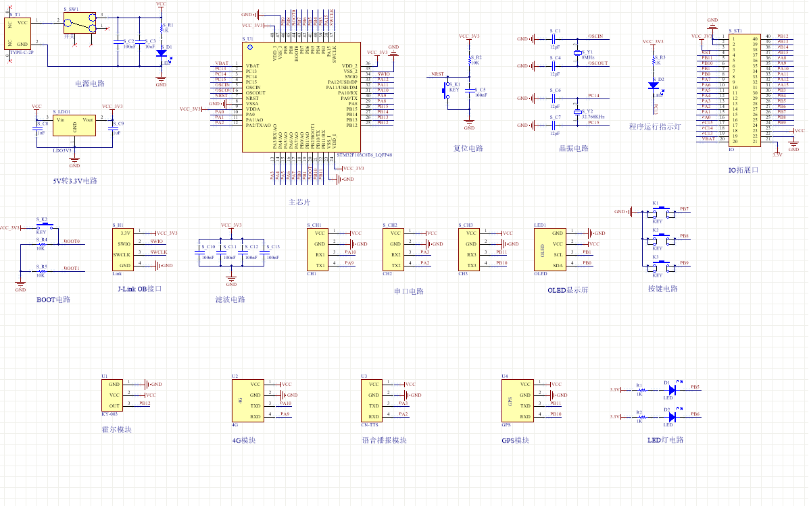Select the S_C9 1uF output capacitor

coord(112,129)
